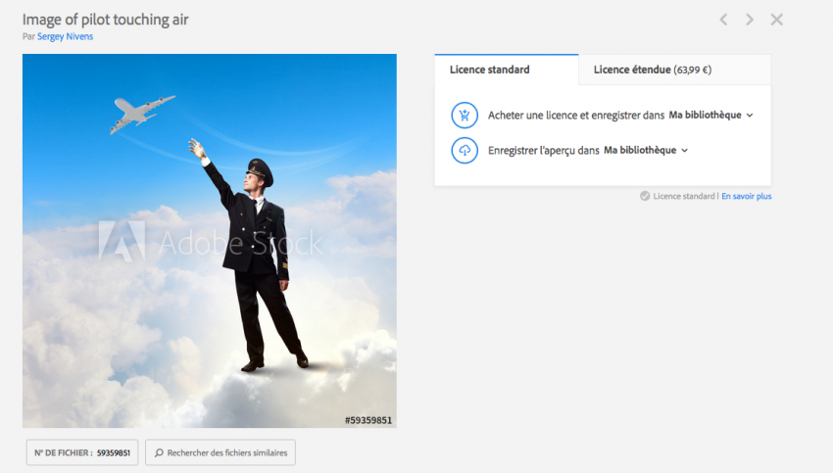Click the title Image of pilot touching air

click(105, 20)
